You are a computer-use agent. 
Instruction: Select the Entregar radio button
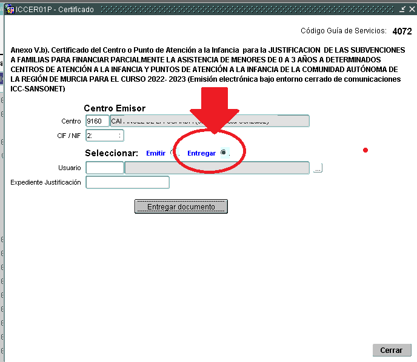224,153
